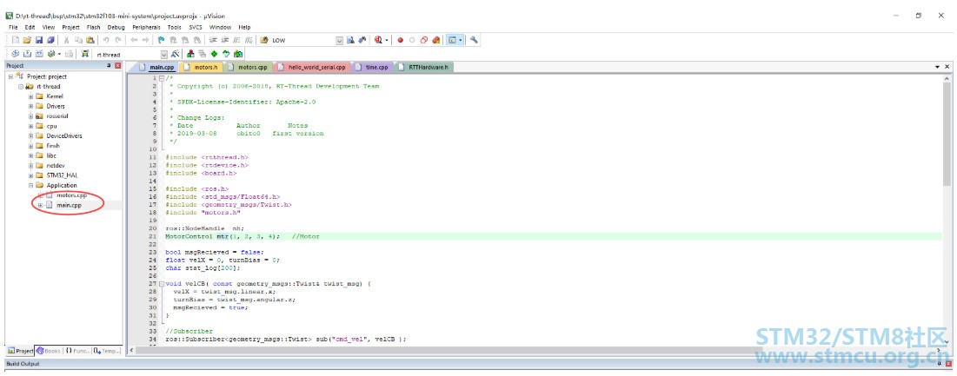
Task: Switch to the RTTHardware.h editor tab
Action: pyautogui.click(x=423, y=67)
